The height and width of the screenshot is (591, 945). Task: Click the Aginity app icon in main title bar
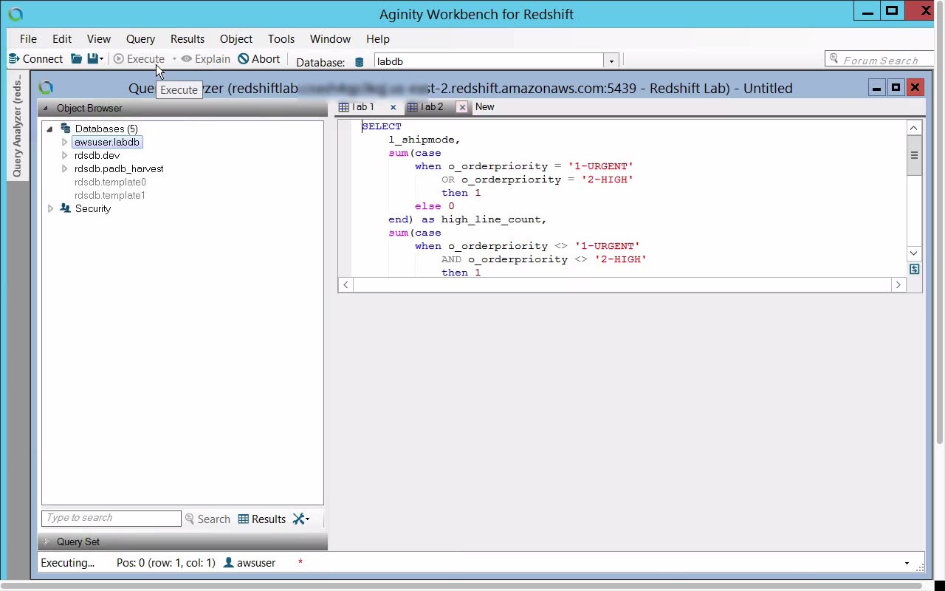(15, 14)
